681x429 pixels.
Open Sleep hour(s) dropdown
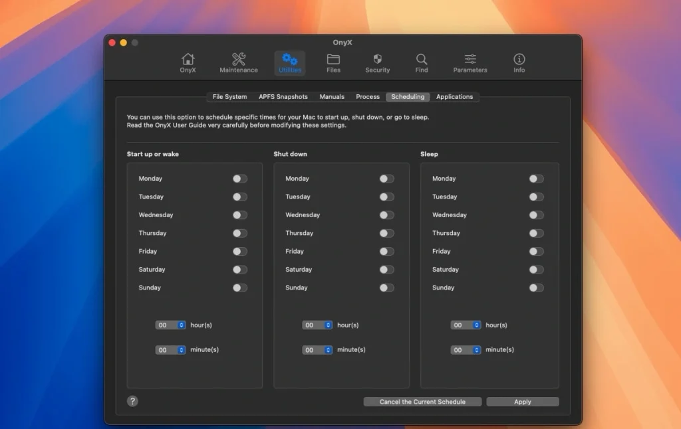coord(466,325)
